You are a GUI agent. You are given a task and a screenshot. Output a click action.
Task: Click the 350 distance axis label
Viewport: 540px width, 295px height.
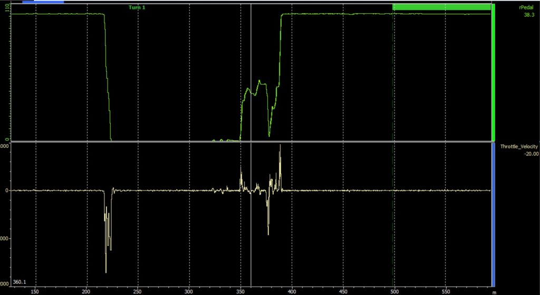[x=240, y=290]
